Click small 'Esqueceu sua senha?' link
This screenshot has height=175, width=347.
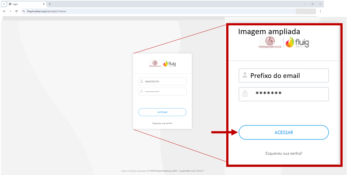pyautogui.click(x=162, y=123)
